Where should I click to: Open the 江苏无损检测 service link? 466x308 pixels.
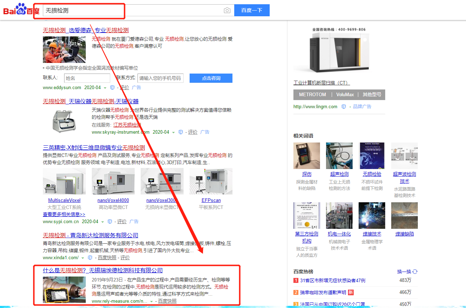[128, 124]
